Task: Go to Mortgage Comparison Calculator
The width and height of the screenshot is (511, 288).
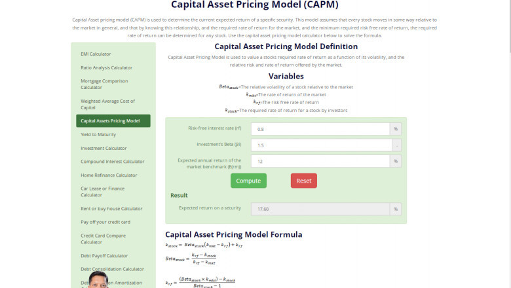Action: tap(104, 84)
